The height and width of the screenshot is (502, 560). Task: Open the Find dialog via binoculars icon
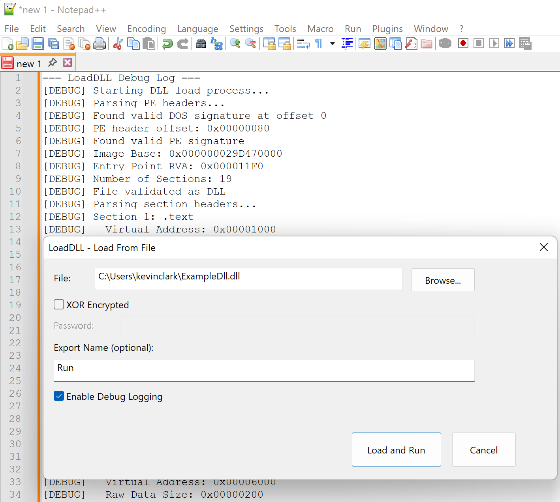201,43
